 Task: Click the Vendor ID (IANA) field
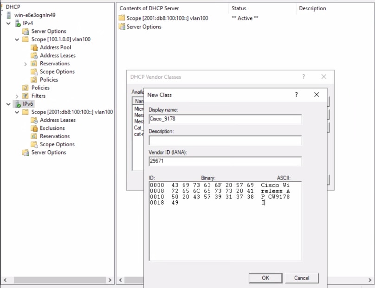click(224, 160)
